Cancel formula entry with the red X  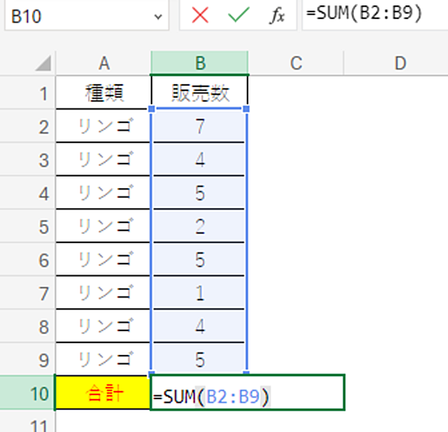200,15
